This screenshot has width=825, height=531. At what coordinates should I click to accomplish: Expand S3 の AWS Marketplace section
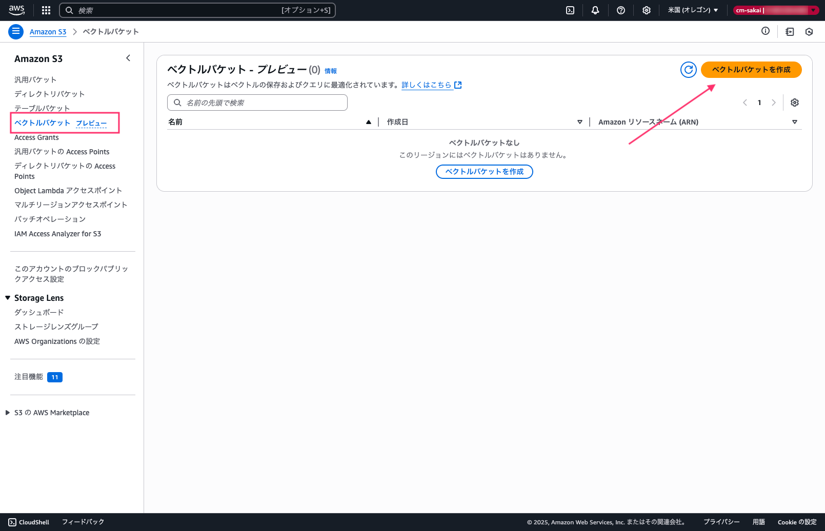click(8, 413)
